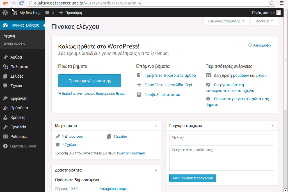Open the Προσθήκη new content menu
Viewport: 288px width, 192px height.
pos(70,13)
